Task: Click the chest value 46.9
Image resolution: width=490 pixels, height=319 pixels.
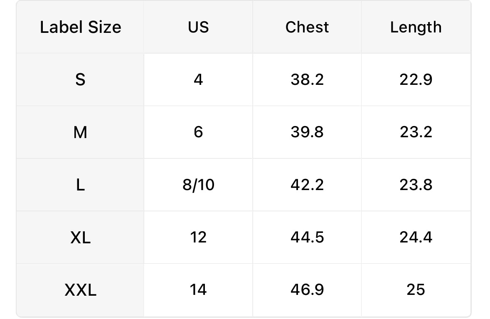Action: click(x=307, y=290)
